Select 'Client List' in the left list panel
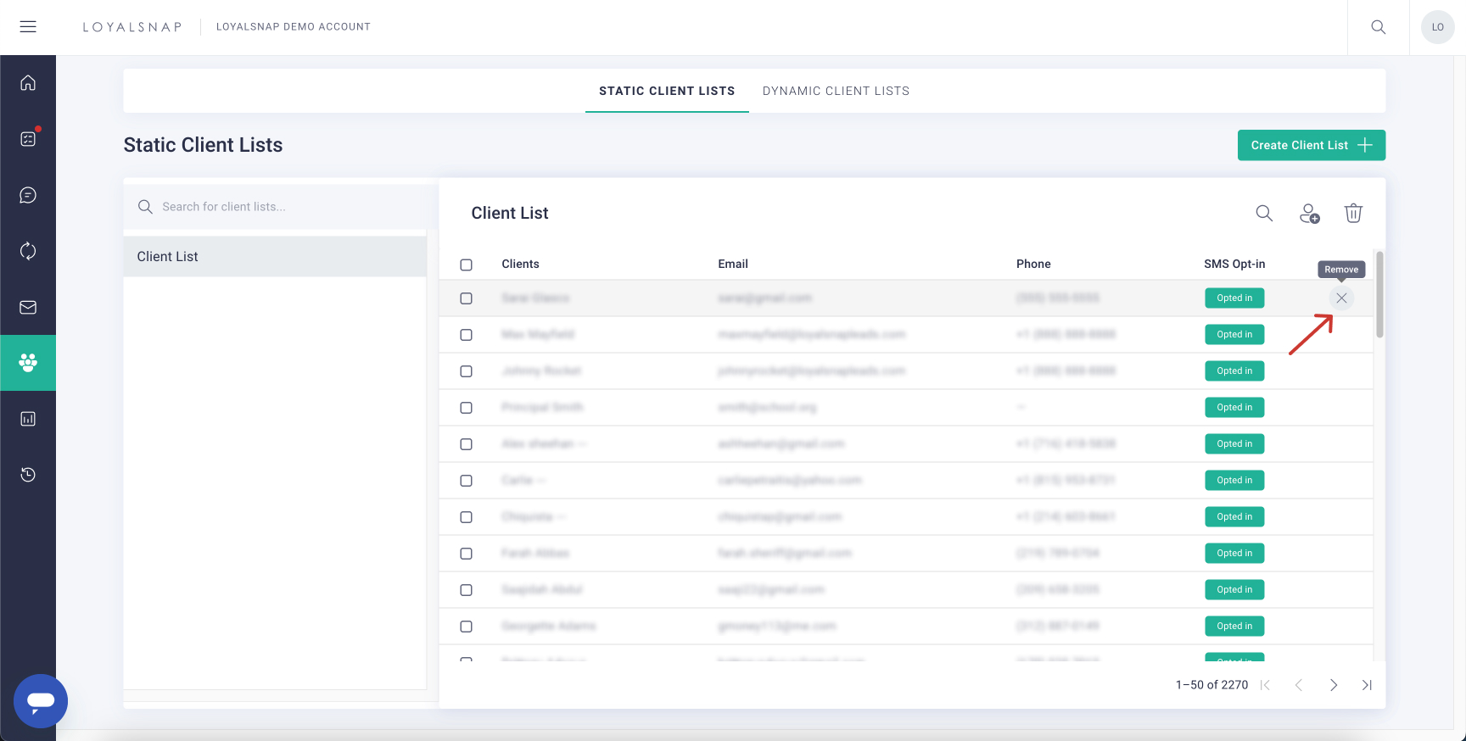1466x741 pixels. point(275,256)
